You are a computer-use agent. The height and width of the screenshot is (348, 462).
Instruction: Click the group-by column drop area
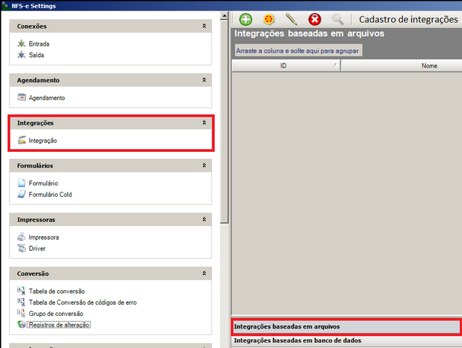click(x=298, y=51)
